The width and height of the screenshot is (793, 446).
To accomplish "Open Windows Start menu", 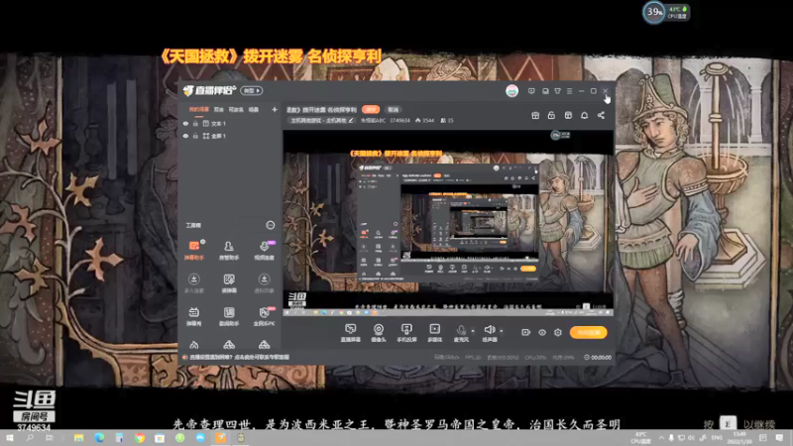I will click(9, 438).
